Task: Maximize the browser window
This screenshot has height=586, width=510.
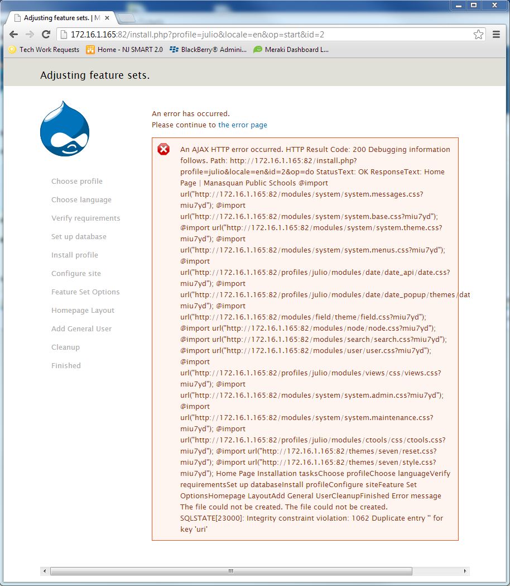Action: click(474, 5)
